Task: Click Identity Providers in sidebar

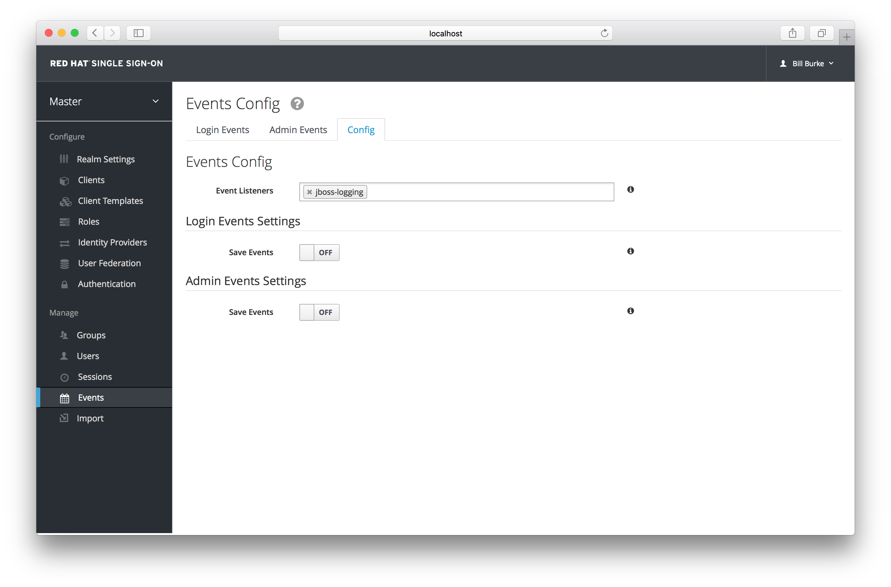Action: click(112, 242)
